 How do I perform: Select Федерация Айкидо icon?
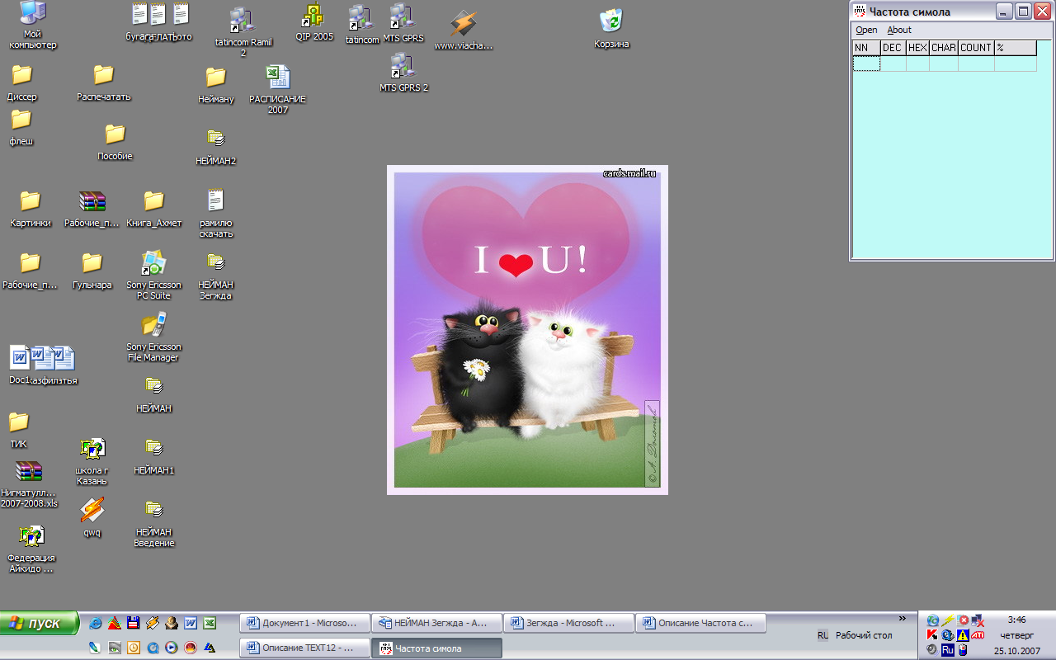click(31, 549)
